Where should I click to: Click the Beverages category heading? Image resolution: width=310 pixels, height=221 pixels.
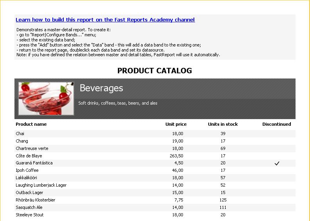pos(101,88)
